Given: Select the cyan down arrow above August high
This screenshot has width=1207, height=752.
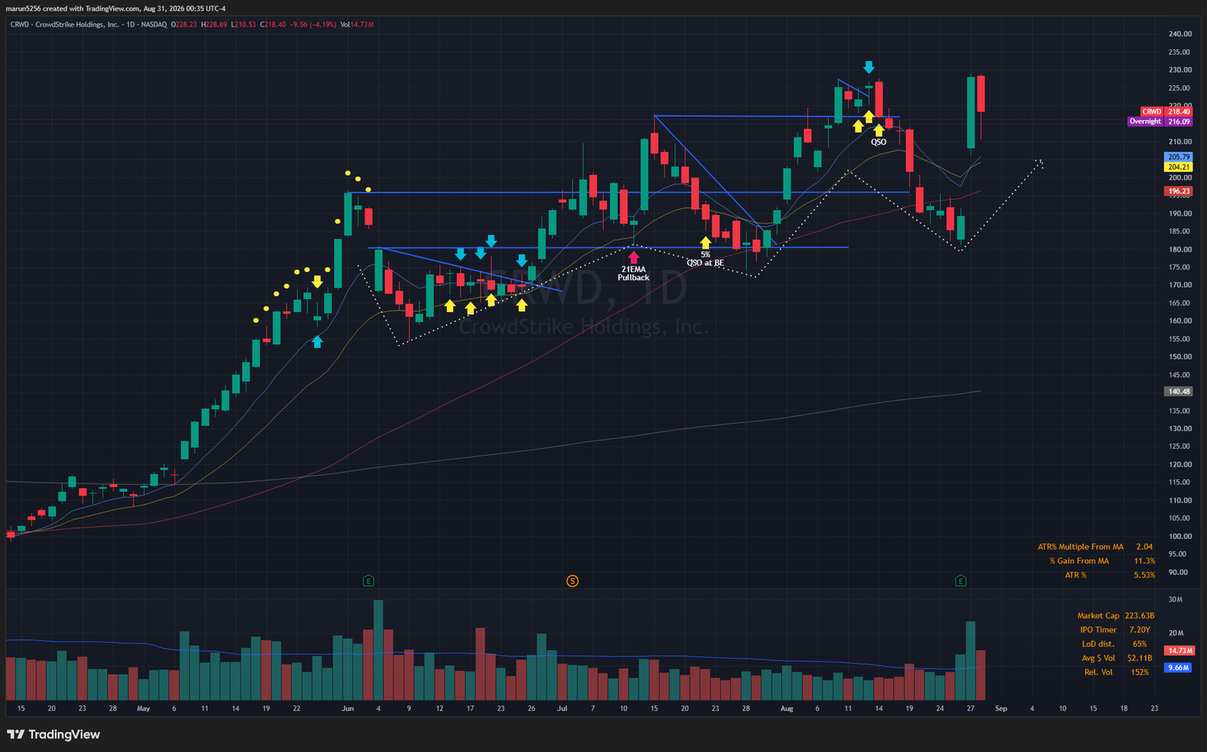Looking at the screenshot, I should point(869,67).
